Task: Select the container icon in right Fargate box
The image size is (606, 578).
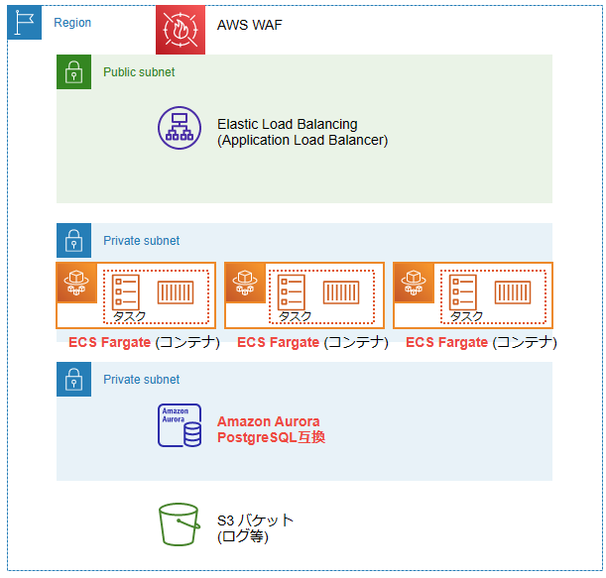Action: click(513, 292)
